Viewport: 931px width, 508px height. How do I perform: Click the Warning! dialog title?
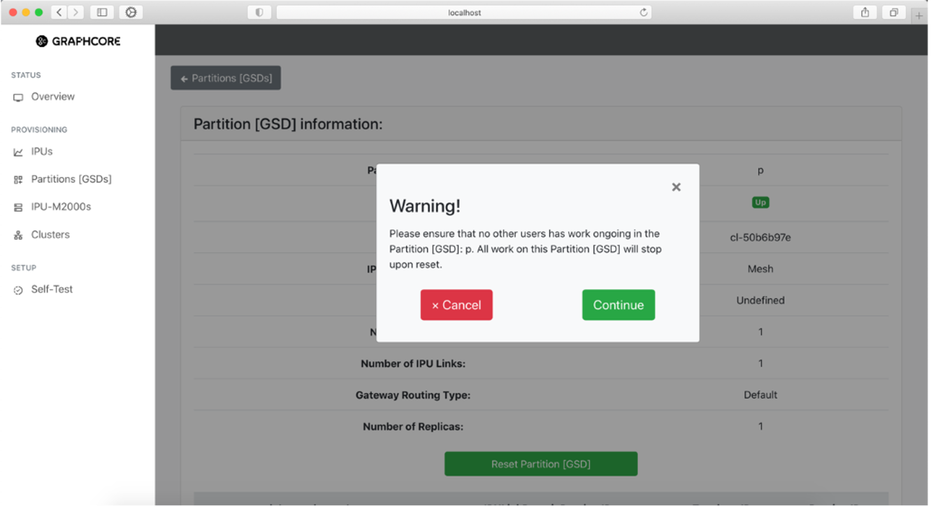point(425,206)
